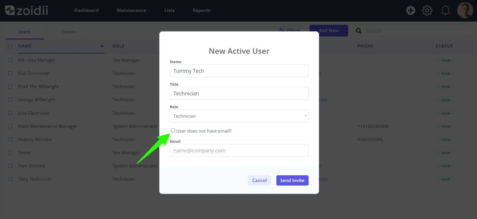Click the Title input field
This screenshot has width=477, height=219.
click(x=239, y=93)
